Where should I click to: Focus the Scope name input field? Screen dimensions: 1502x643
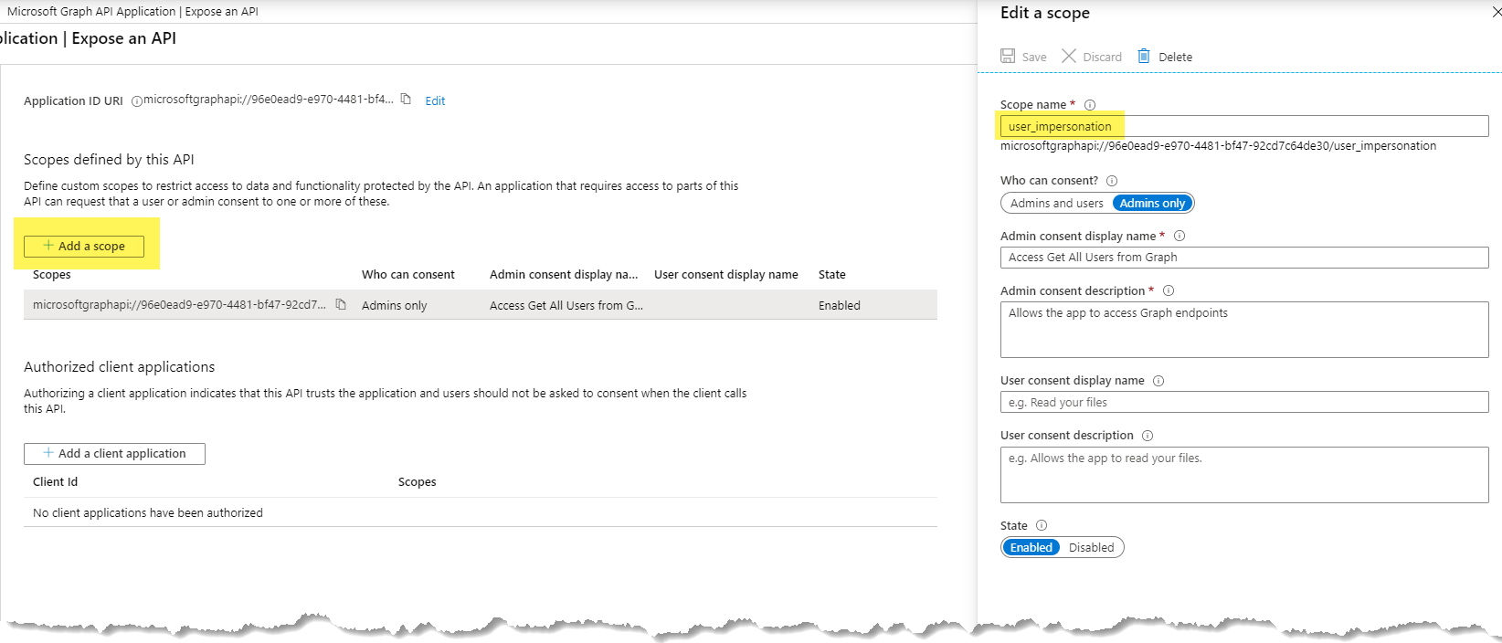(x=1244, y=126)
